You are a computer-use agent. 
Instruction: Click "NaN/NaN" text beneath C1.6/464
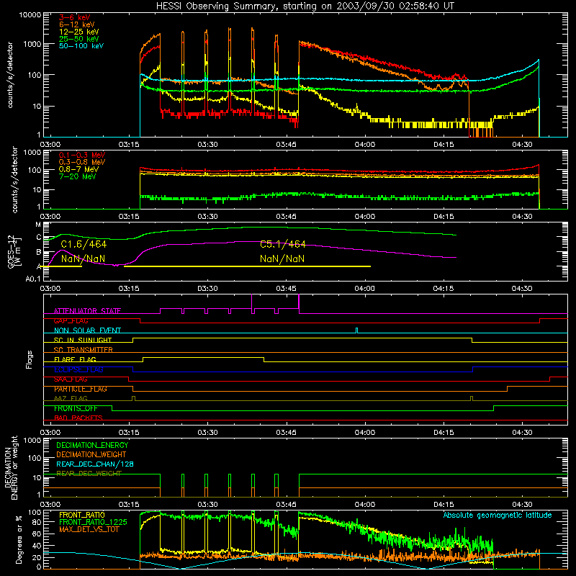point(83,258)
